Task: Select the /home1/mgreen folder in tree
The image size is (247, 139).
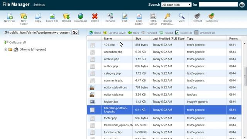Action: point(32,49)
